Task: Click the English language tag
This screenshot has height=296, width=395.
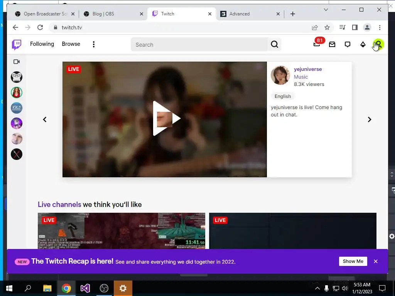Action: point(283,96)
